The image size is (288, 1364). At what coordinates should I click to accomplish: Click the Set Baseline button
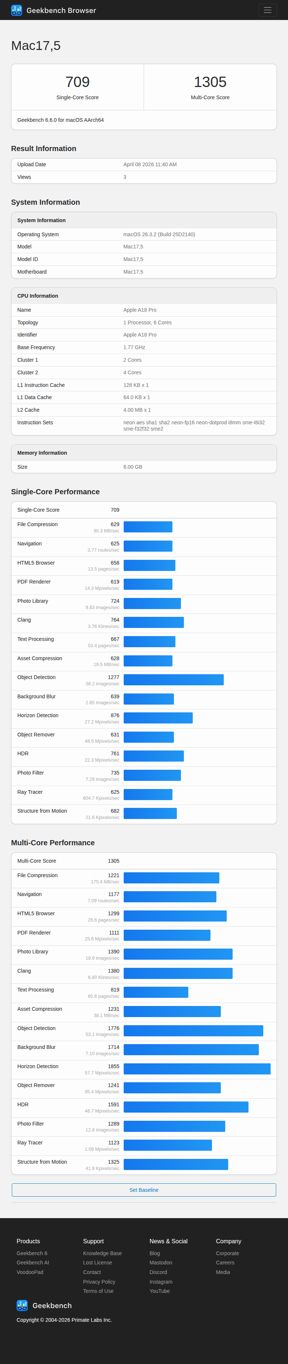(x=144, y=1190)
